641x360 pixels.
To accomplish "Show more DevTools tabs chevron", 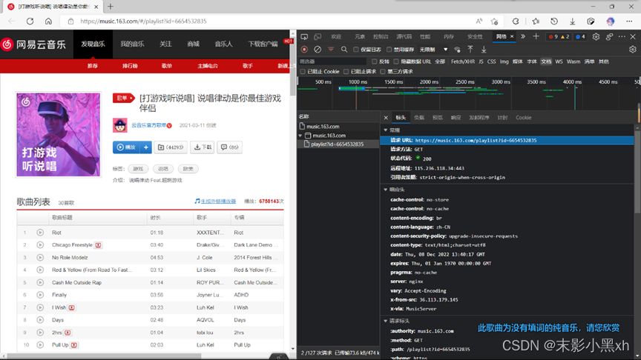I will (523, 37).
